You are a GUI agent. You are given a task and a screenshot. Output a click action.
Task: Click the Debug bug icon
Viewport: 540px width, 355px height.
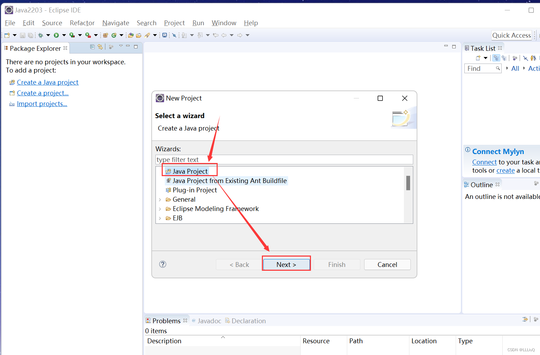click(x=41, y=35)
